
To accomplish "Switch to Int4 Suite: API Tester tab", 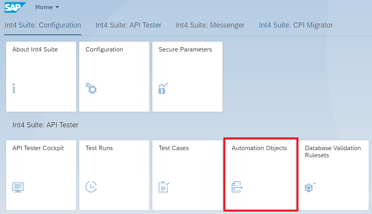I will point(128,25).
